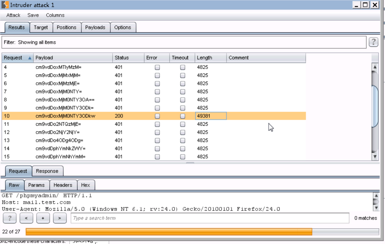Viewport: 385px width, 244px height.
Task: Sort by Length column header
Action: pos(211,58)
